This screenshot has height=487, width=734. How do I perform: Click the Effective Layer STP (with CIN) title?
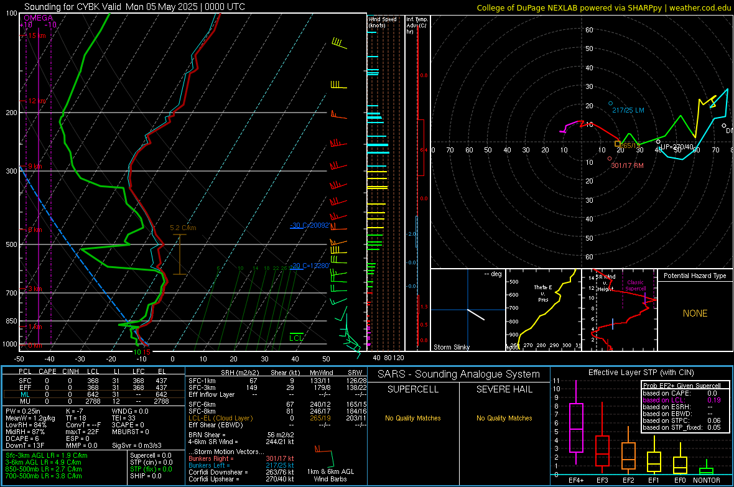pos(641,373)
